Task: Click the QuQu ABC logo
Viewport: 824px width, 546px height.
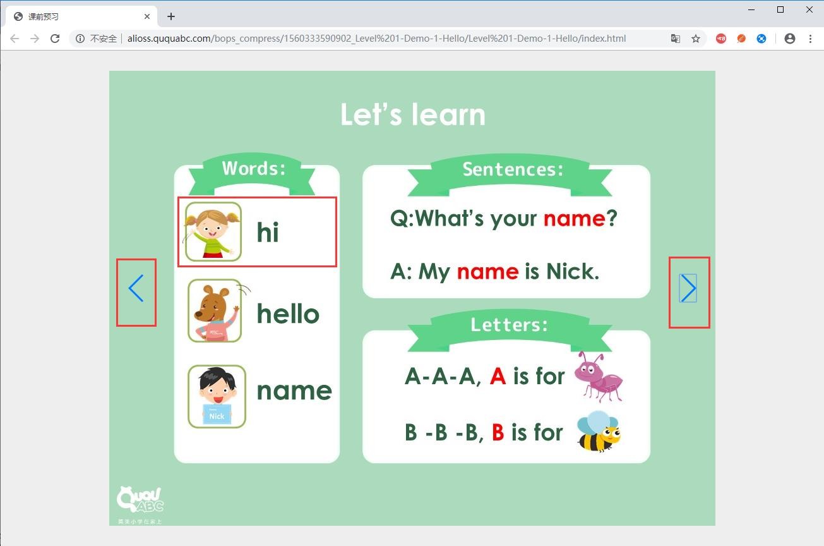Action: 140,501
